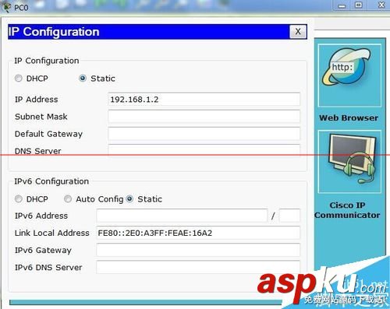Open the Web Browser desktop app
This screenshot has width=390, height=309.
(x=349, y=75)
